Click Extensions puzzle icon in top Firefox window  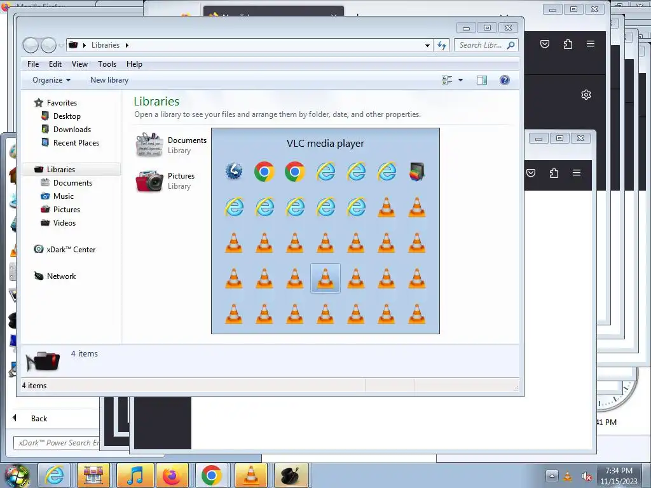click(x=568, y=44)
